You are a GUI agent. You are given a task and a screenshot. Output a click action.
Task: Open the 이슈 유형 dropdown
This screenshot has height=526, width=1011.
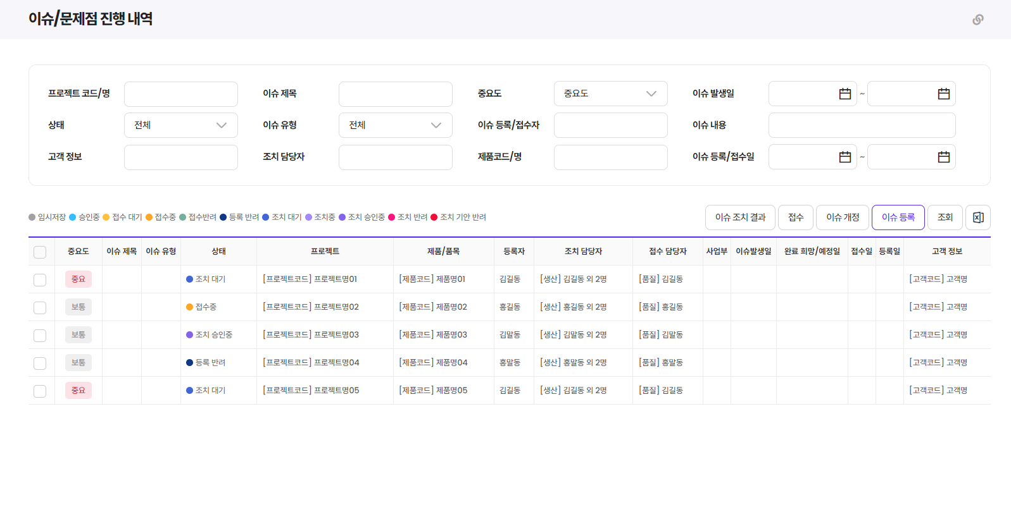pos(395,125)
